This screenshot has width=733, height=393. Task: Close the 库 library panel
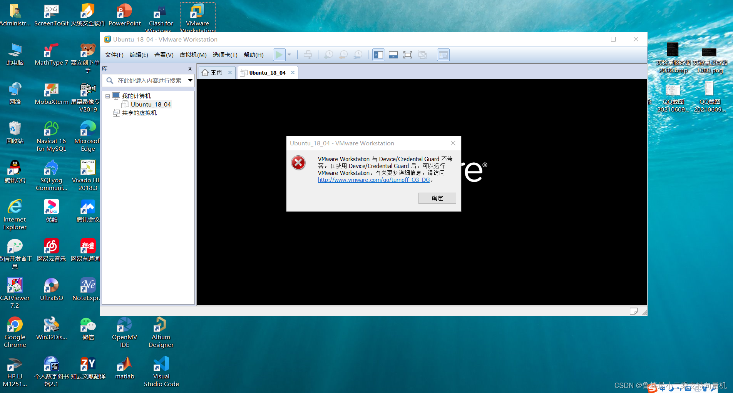pos(190,68)
